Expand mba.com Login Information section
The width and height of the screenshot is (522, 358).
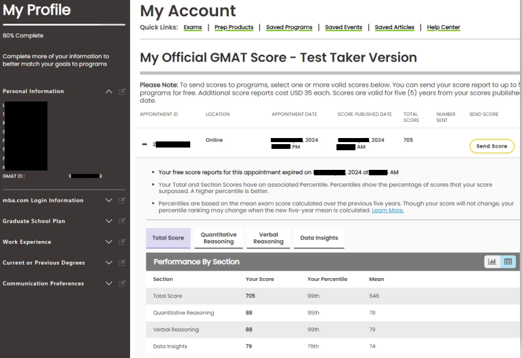[109, 200]
